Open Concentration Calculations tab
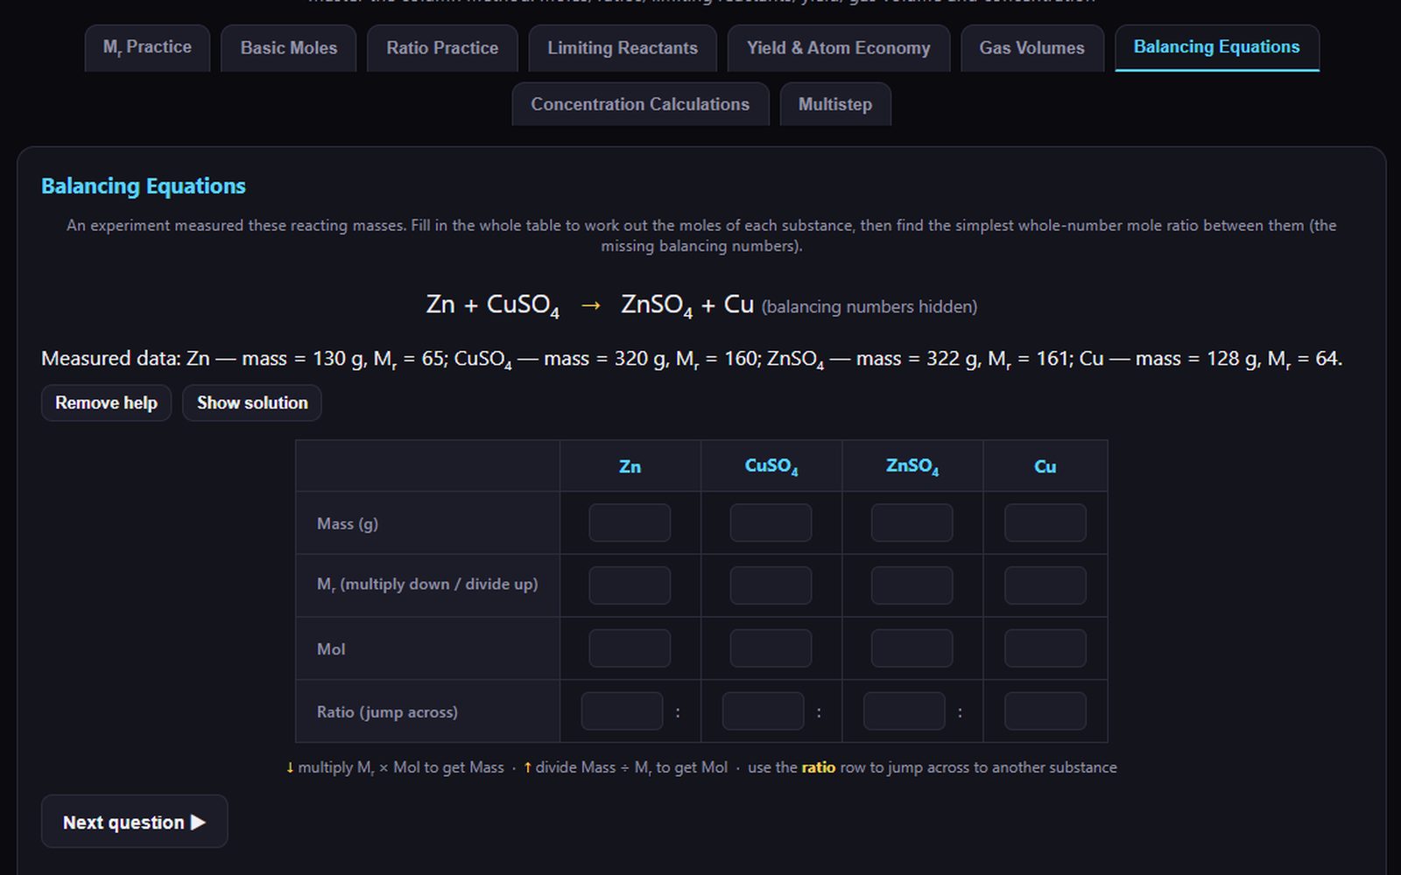Viewport: 1401px width, 875px height. click(x=640, y=104)
